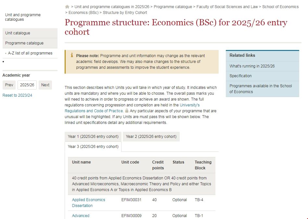Click Faculty of Social Sciences and Law breadcrumb
This screenshot has width=308, height=219.
point(227,6)
